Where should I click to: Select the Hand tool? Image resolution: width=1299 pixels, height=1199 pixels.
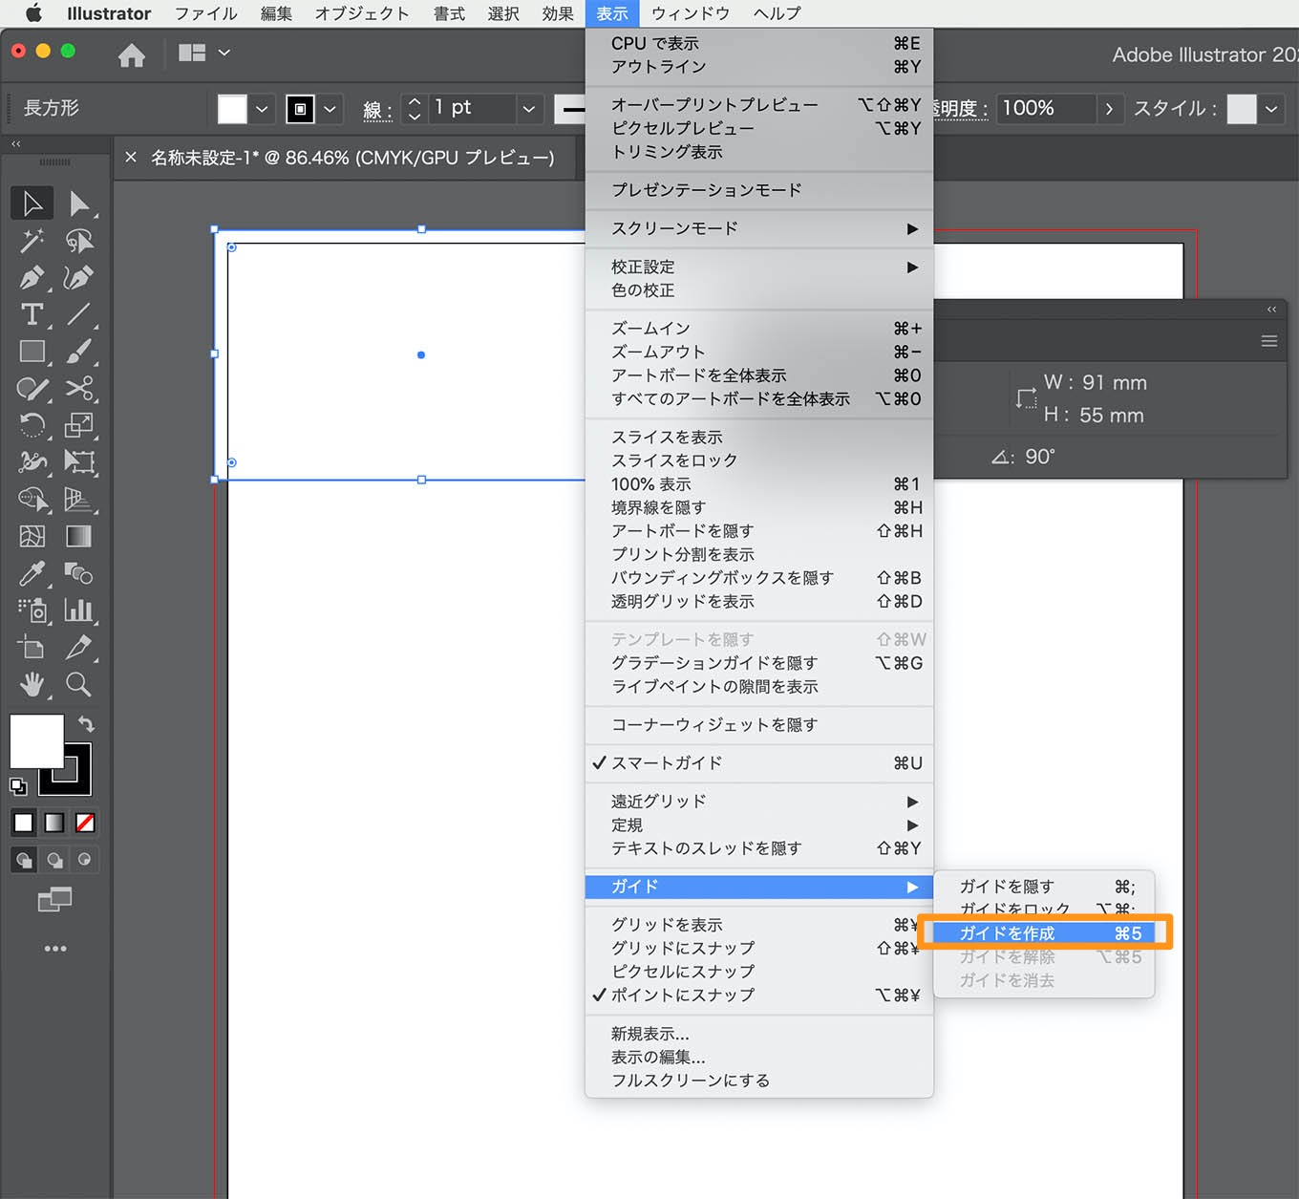tap(32, 684)
